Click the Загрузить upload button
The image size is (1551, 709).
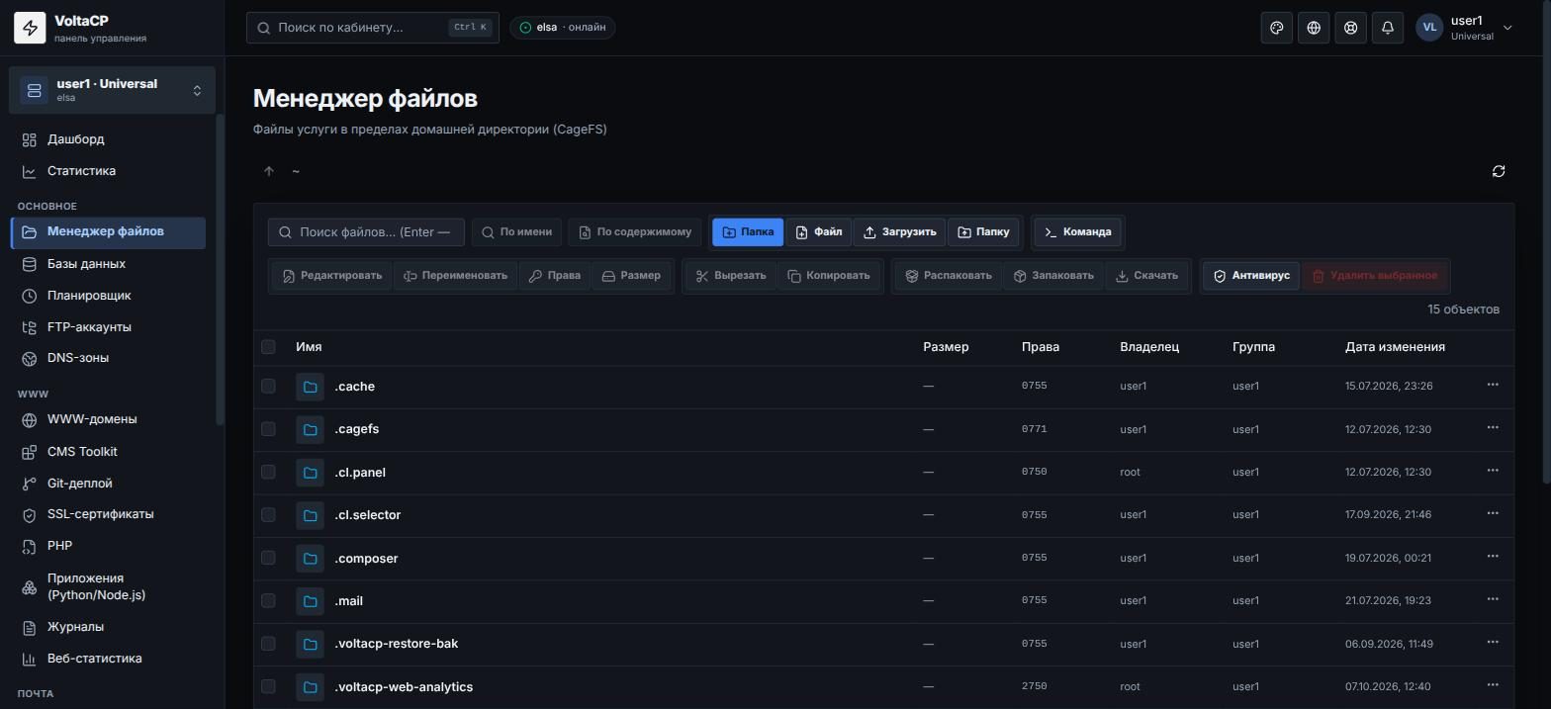pyautogui.click(x=899, y=232)
